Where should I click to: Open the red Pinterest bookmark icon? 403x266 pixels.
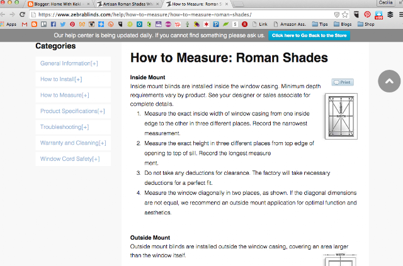pyautogui.click(x=72, y=24)
